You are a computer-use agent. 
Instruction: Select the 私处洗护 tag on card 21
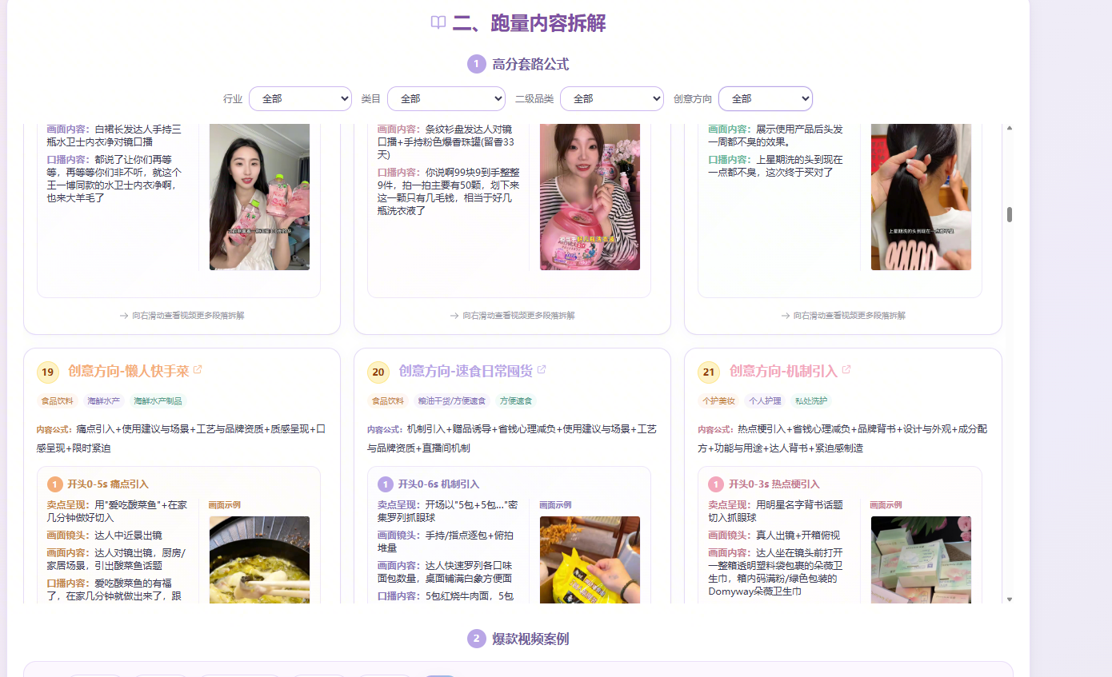pos(810,401)
